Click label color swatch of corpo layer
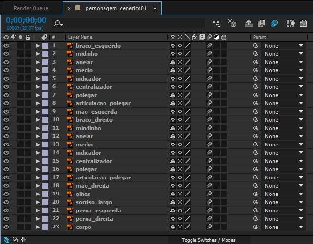313x244 pixels. pos(45,227)
